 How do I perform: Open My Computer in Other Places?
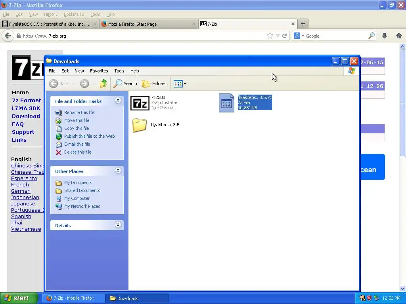click(77, 199)
